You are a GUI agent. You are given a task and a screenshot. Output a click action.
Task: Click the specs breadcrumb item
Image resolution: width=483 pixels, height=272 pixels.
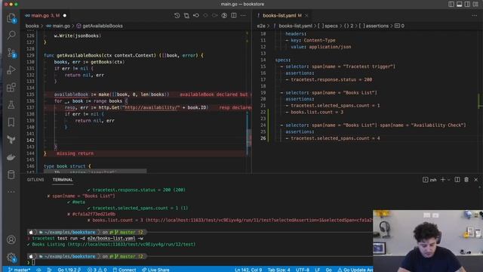coord(328,26)
